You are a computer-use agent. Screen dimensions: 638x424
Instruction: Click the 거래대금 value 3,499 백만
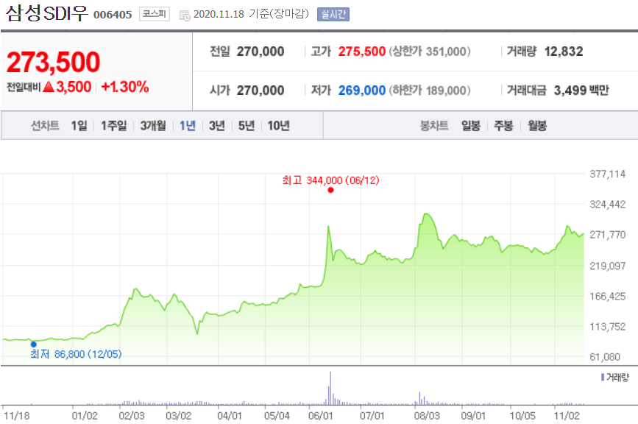pos(581,91)
